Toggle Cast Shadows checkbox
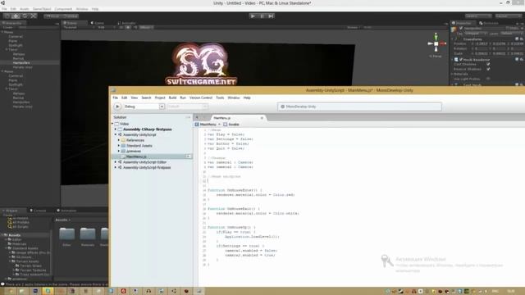The image size is (525, 295). 488,64
